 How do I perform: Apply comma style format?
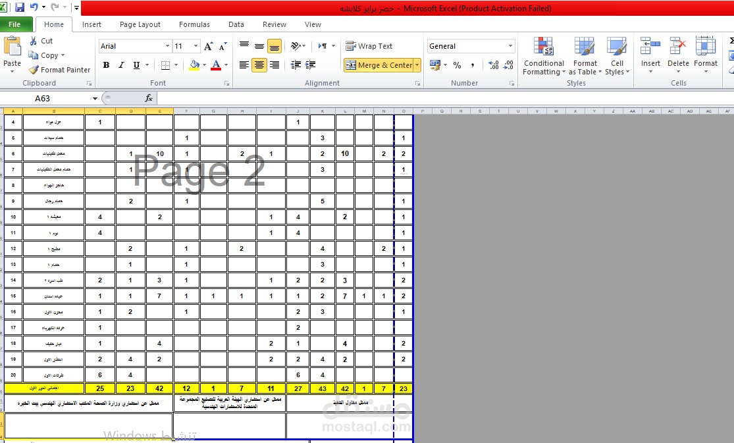tap(472, 65)
